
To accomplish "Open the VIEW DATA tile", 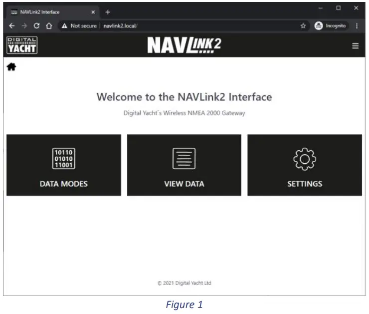I will point(184,165).
